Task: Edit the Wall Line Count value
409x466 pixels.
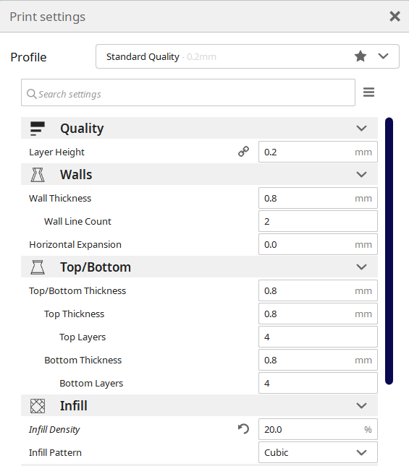Action: tap(318, 221)
